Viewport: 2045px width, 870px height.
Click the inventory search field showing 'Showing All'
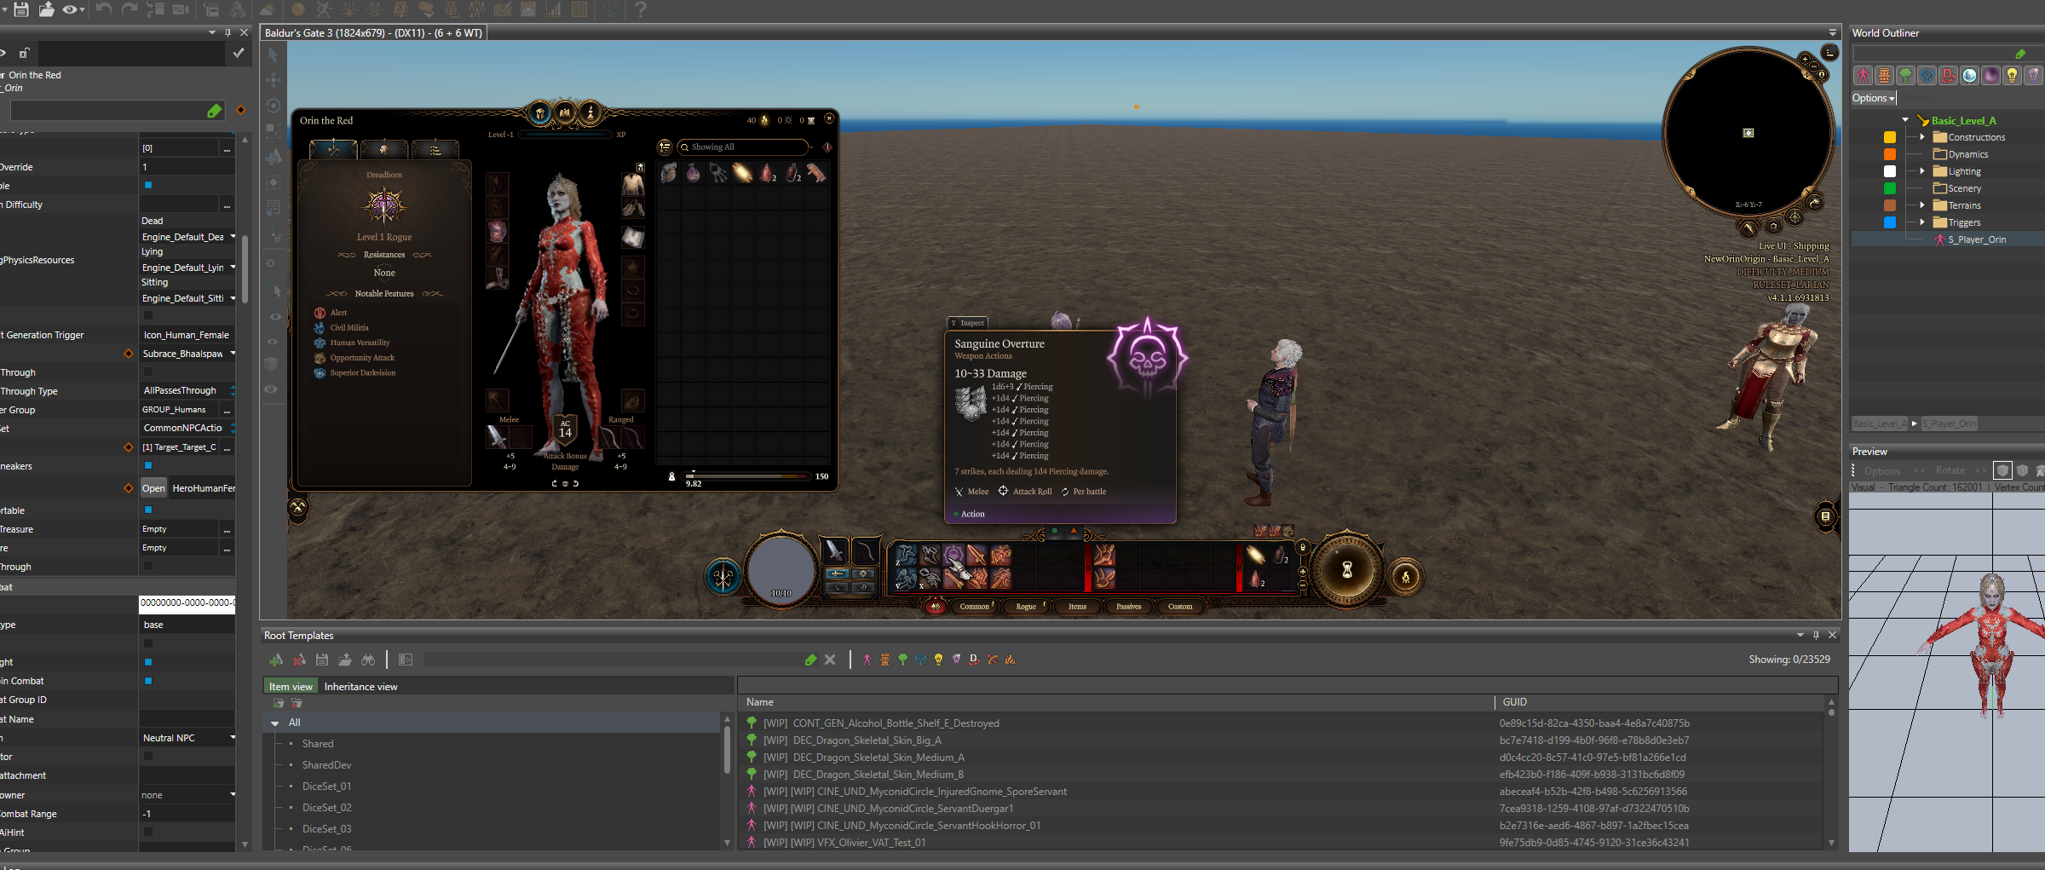click(x=742, y=147)
